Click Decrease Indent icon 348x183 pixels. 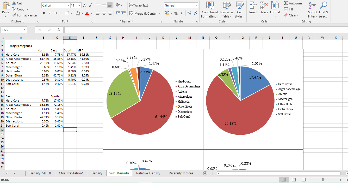[117, 13]
